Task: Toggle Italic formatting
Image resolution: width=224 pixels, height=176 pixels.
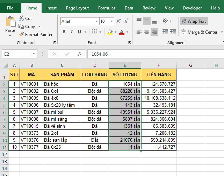Action: click(72, 32)
